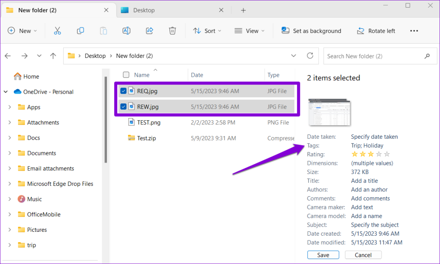Click the Music icon in sidebar

[x=21, y=199]
